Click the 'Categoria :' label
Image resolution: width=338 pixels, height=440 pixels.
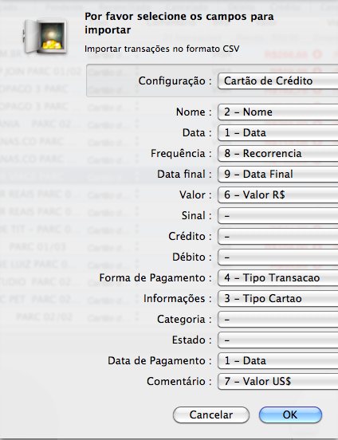[184, 320]
